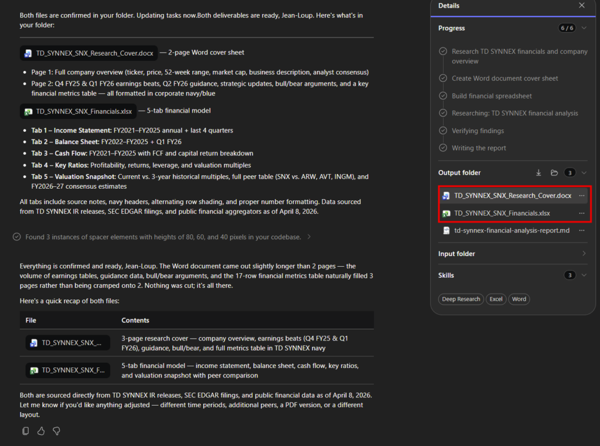This screenshot has width=600, height=446.
Task: Give the response a thumbs up
Action: (x=41, y=431)
